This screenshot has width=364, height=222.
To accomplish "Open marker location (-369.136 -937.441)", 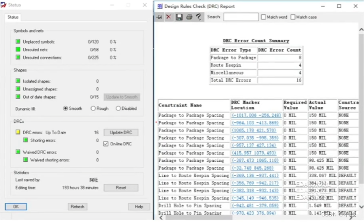I will (255, 175).
